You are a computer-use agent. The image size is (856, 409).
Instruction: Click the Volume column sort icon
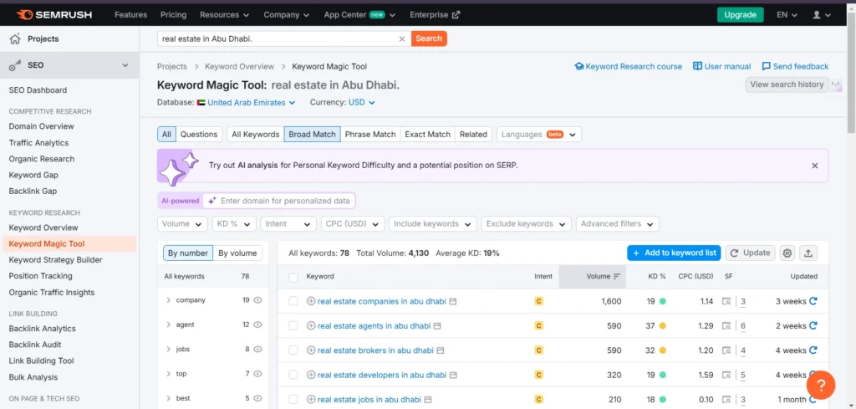[617, 276]
